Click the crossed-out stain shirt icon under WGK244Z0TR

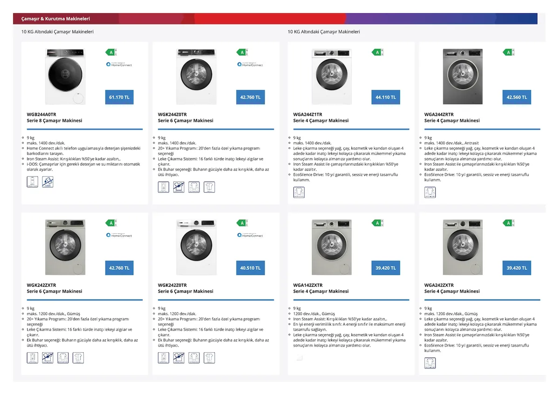click(179, 187)
